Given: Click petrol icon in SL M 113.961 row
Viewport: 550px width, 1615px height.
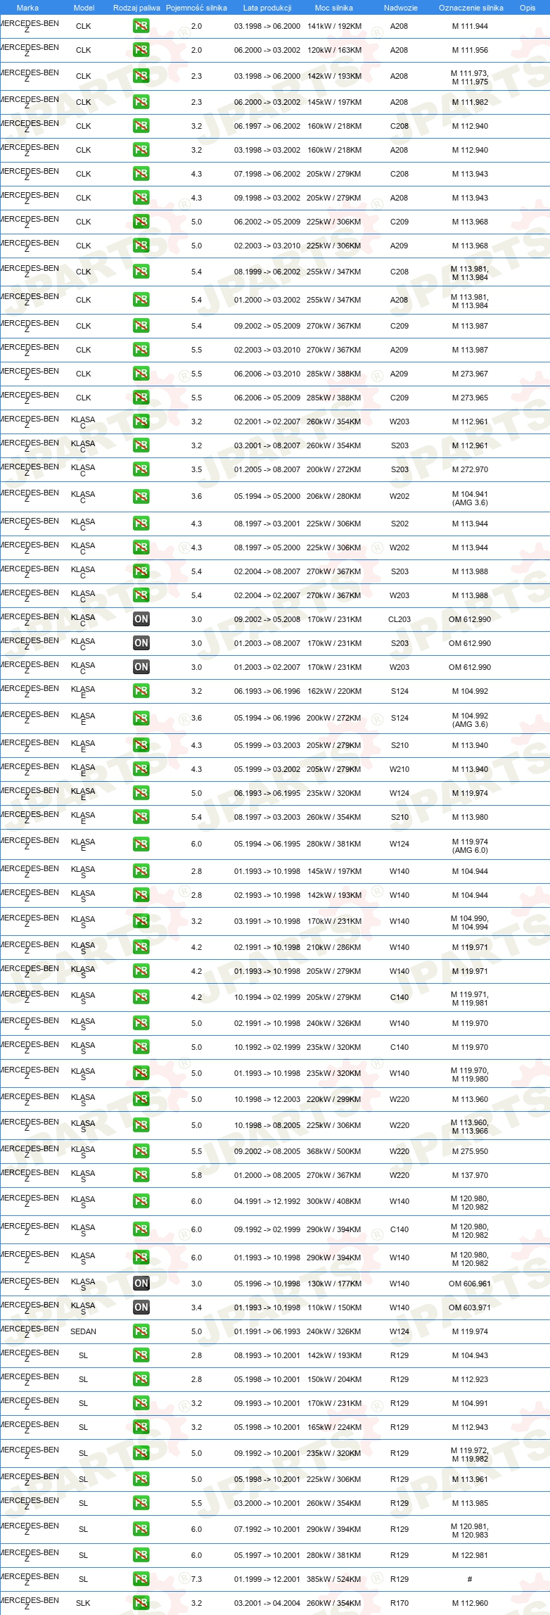Looking at the screenshot, I should [x=141, y=1479].
